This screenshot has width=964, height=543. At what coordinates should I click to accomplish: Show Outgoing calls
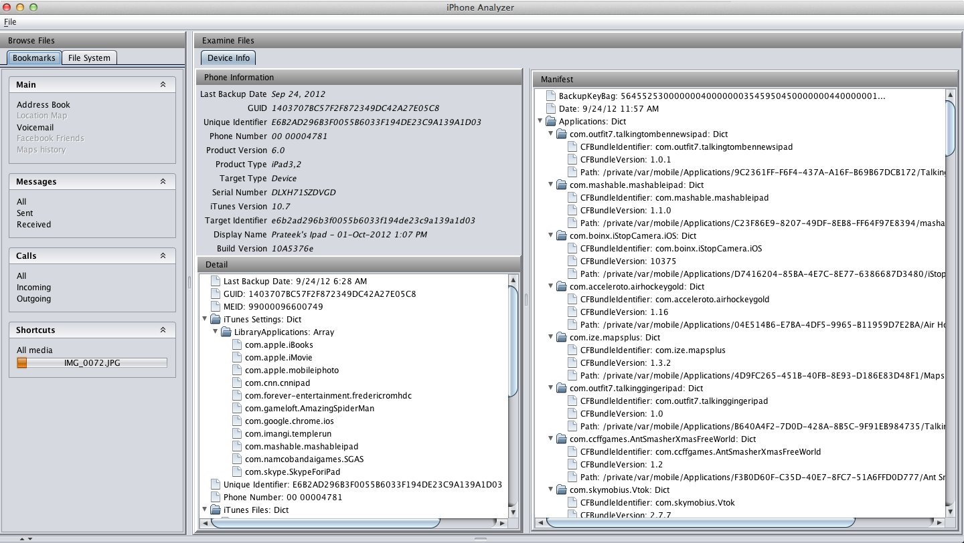(x=34, y=299)
